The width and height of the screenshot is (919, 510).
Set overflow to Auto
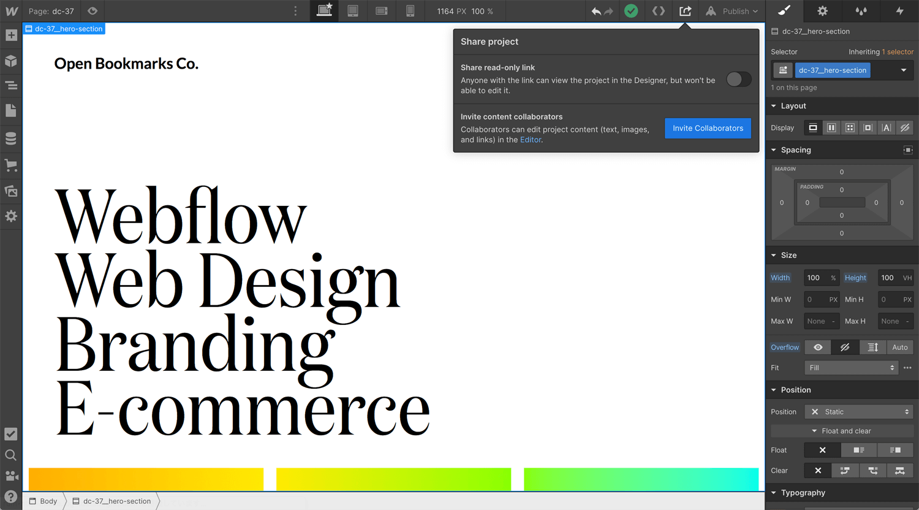pyautogui.click(x=900, y=348)
